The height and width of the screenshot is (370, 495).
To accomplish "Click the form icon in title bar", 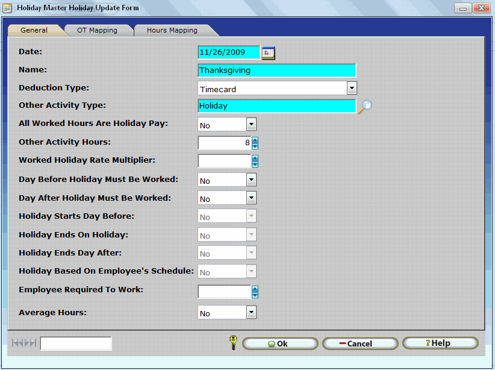I will 7,8.
